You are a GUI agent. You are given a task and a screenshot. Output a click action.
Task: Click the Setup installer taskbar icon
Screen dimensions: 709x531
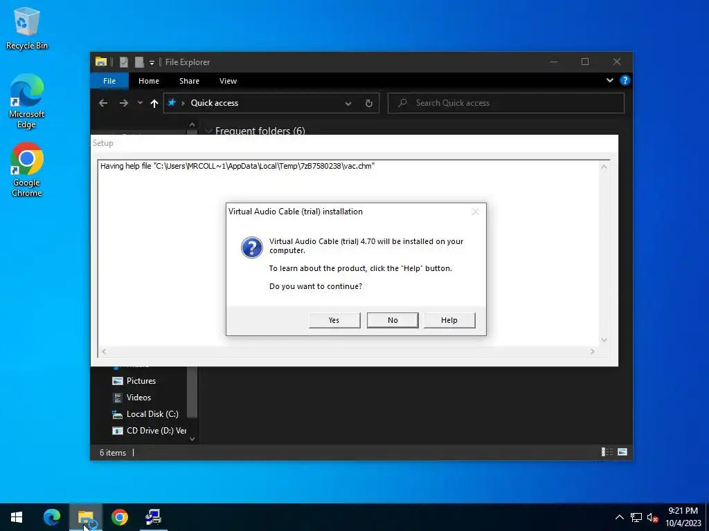154,517
